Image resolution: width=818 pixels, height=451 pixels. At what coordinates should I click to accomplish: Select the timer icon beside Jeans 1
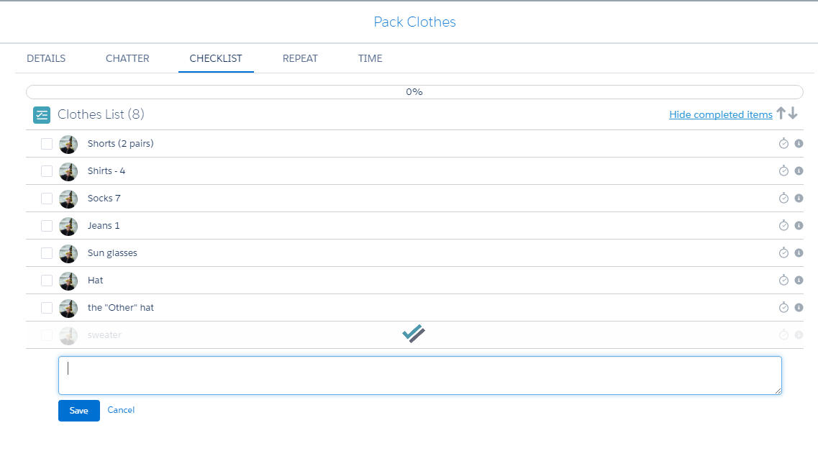pyautogui.click(x=785, y=225)
